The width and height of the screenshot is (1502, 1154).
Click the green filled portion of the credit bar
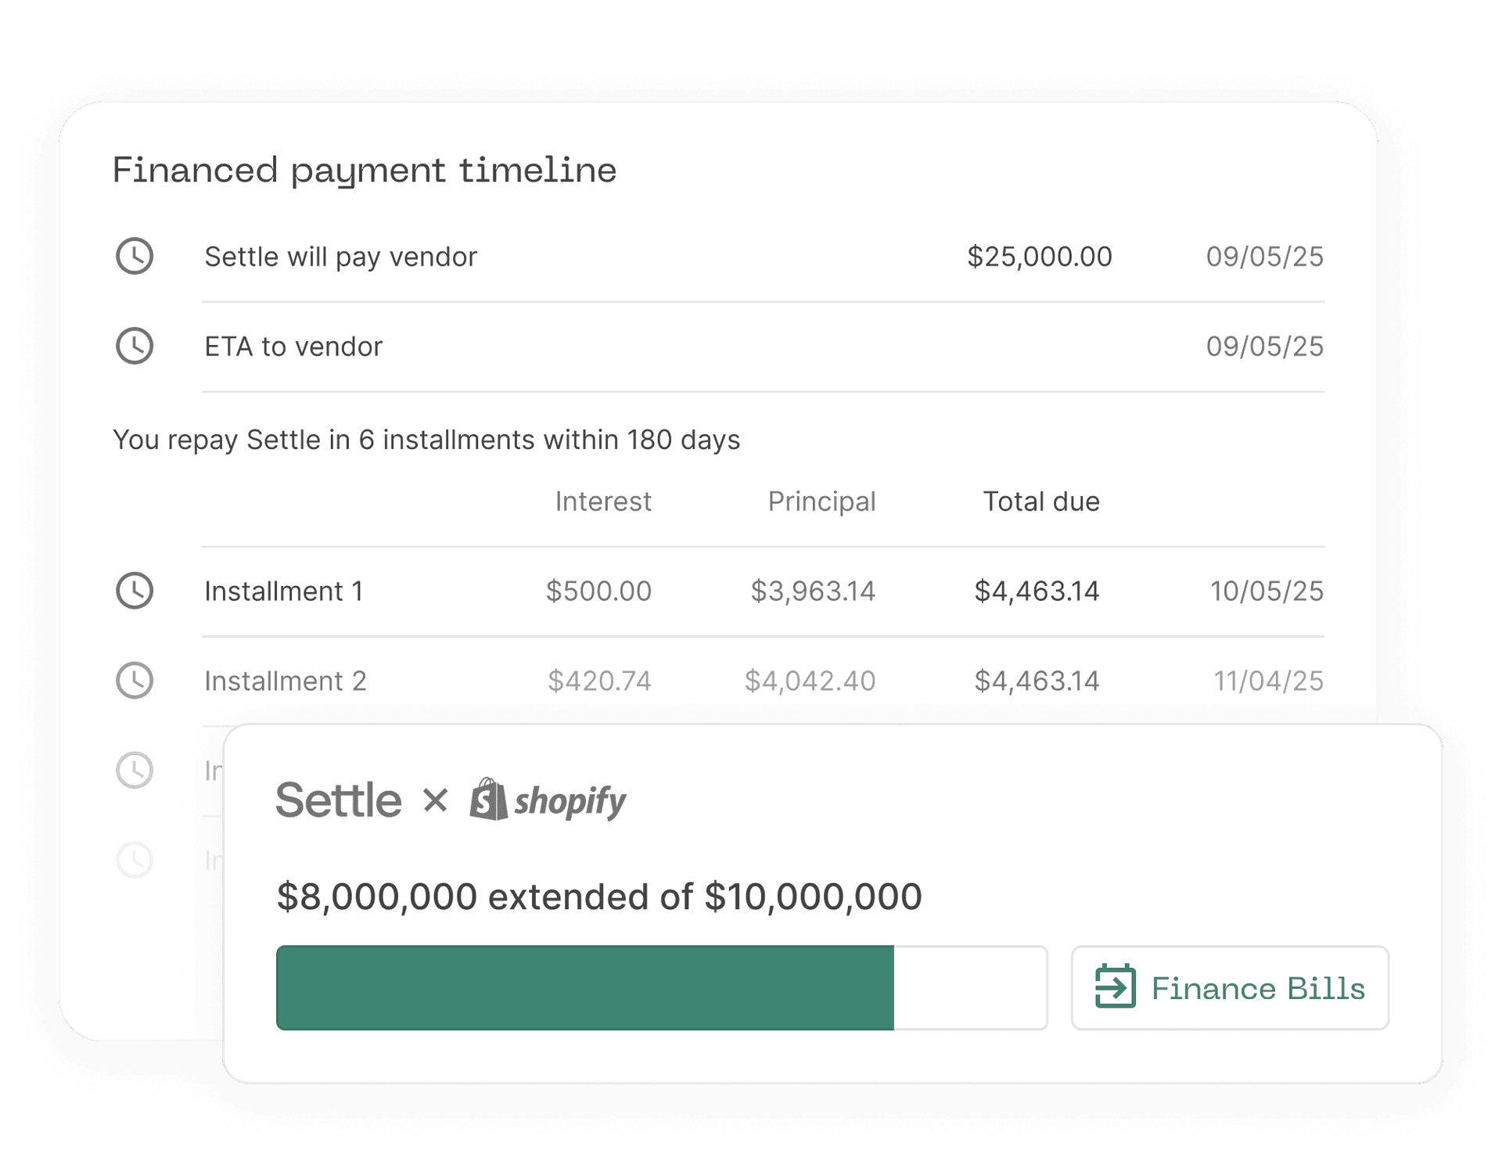[x=585, y=987]
